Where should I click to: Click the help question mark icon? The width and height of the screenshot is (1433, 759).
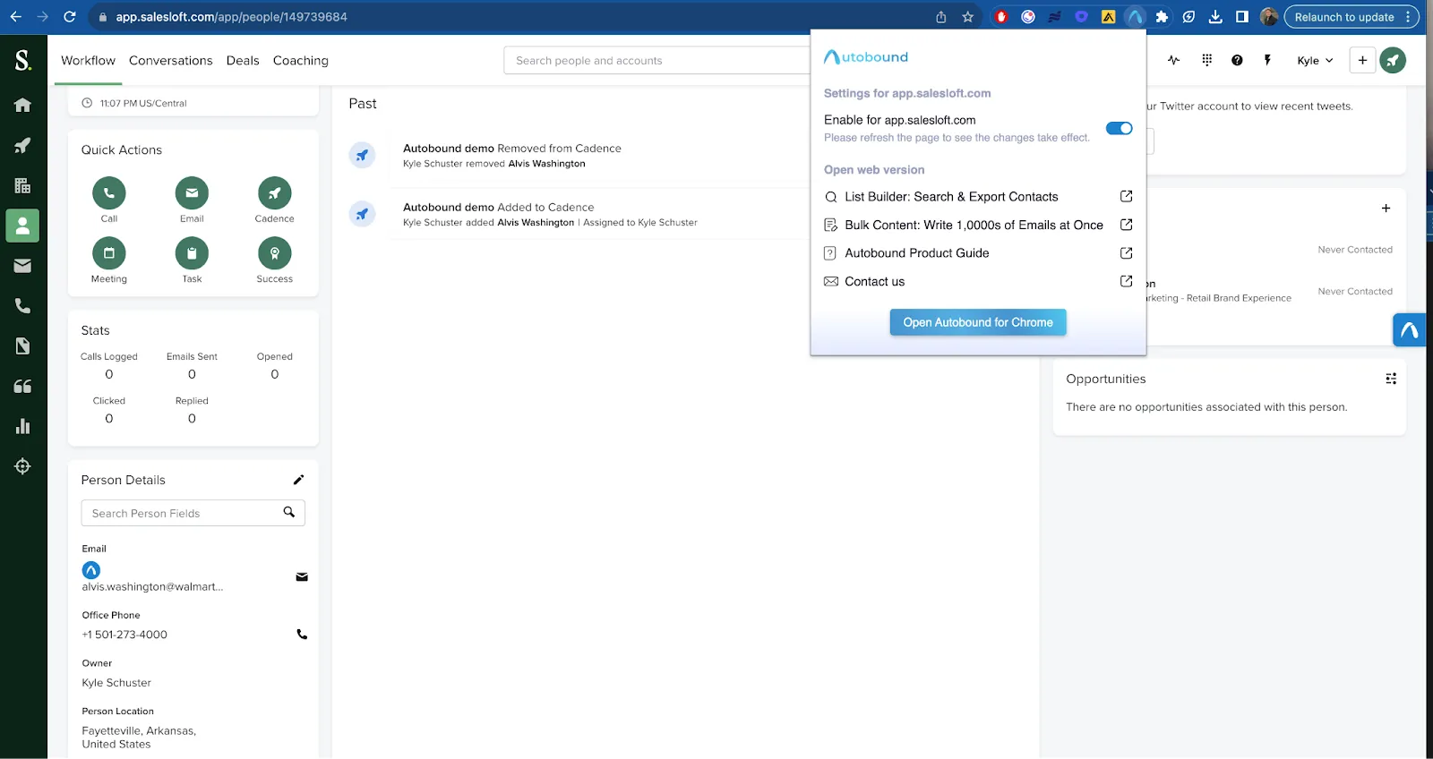point(1237,60)
